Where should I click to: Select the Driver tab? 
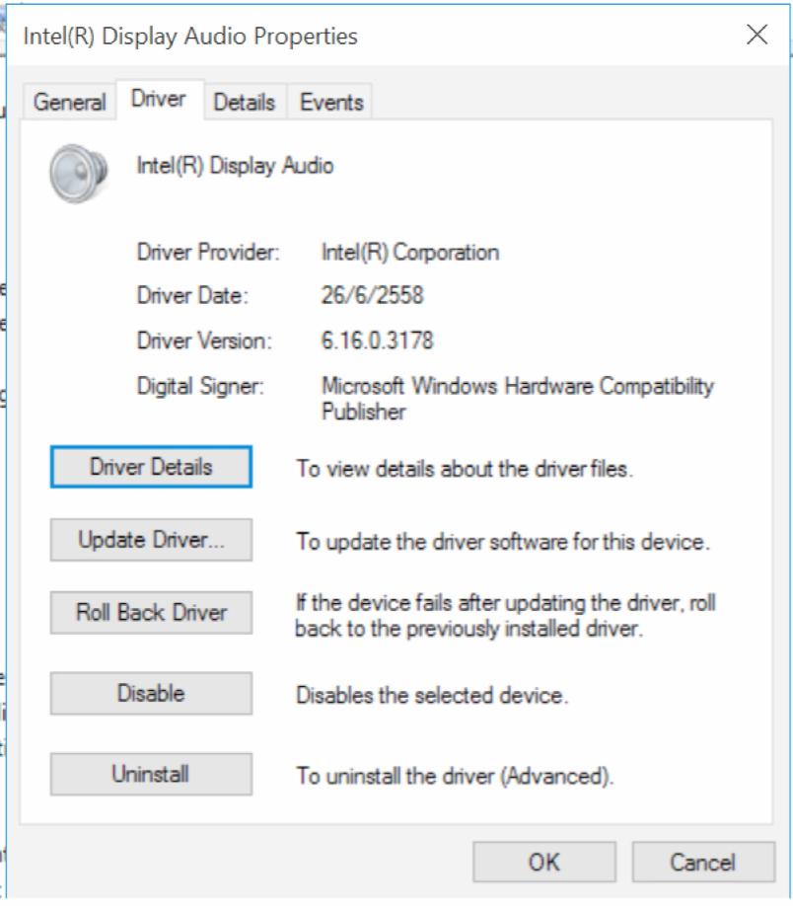click(x=159, y=101)
